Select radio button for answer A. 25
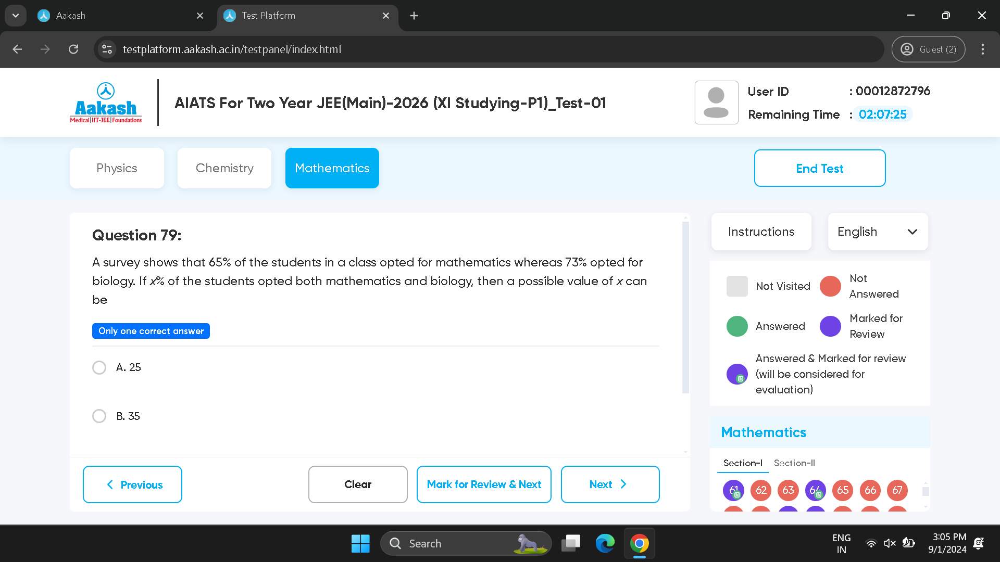The height and width of the screenshot is (562, 1000). (99, 367)
